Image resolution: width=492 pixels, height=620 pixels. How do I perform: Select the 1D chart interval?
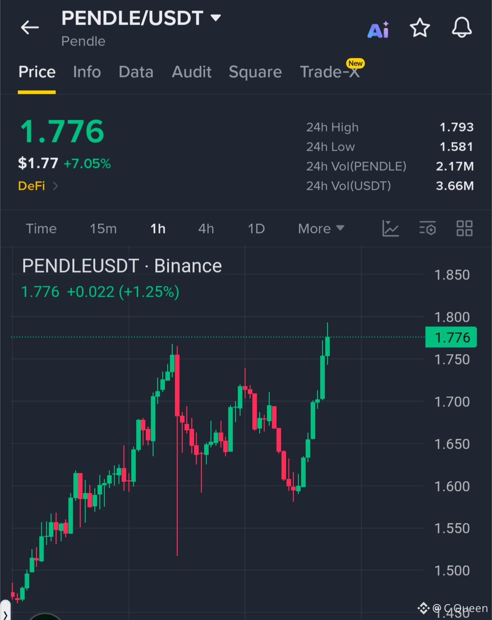[256, 229]
